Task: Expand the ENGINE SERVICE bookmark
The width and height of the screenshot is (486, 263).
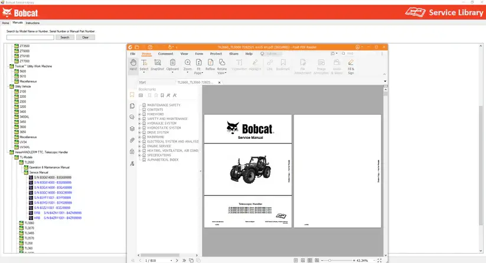Action: click(139, 146)
